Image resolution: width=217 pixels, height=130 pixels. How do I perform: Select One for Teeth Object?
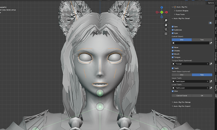click(182, 75)
